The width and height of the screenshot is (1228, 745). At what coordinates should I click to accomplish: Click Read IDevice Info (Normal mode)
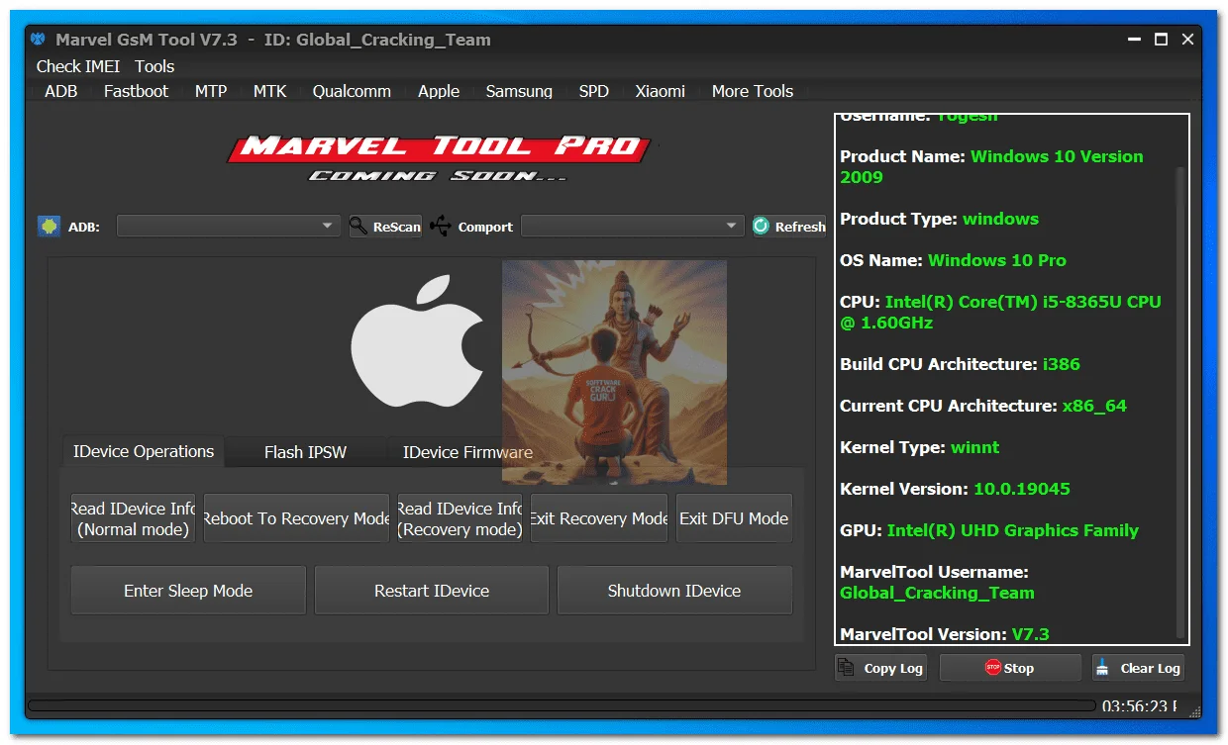click(x=133, y=518)
